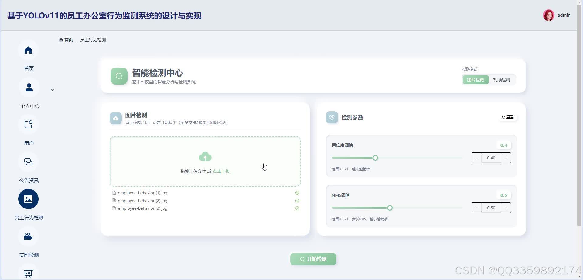Click the home icon in breadcrumb
The image size is (583, 280).
click(x=61, y=40)
